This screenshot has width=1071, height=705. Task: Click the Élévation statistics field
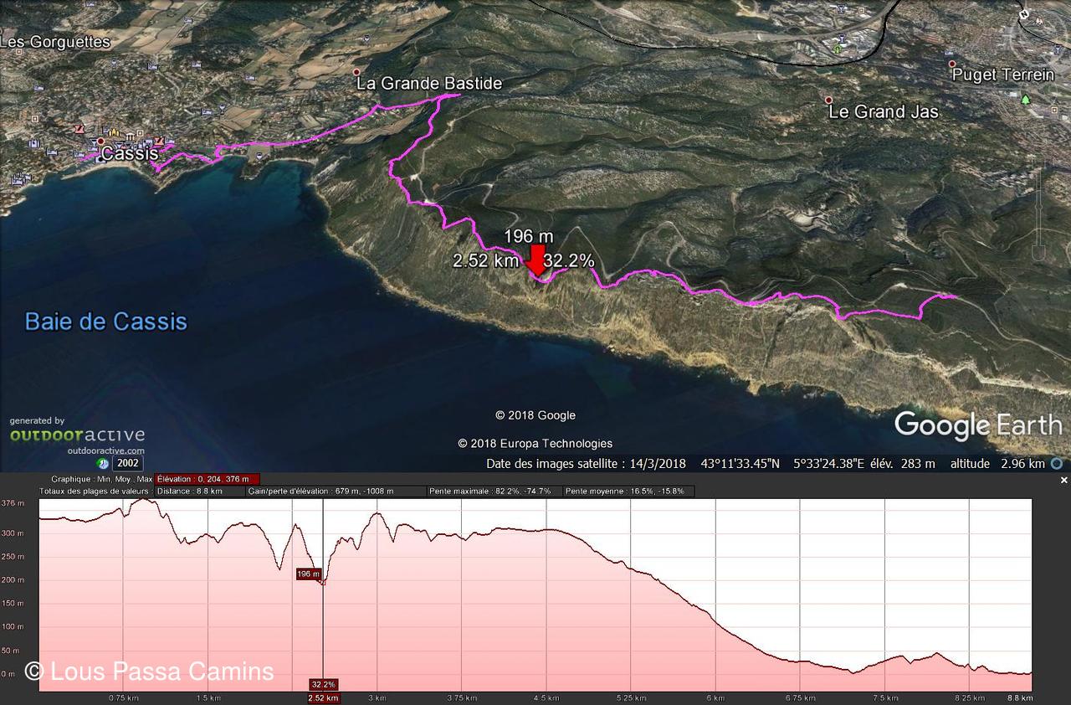[207, 479]
